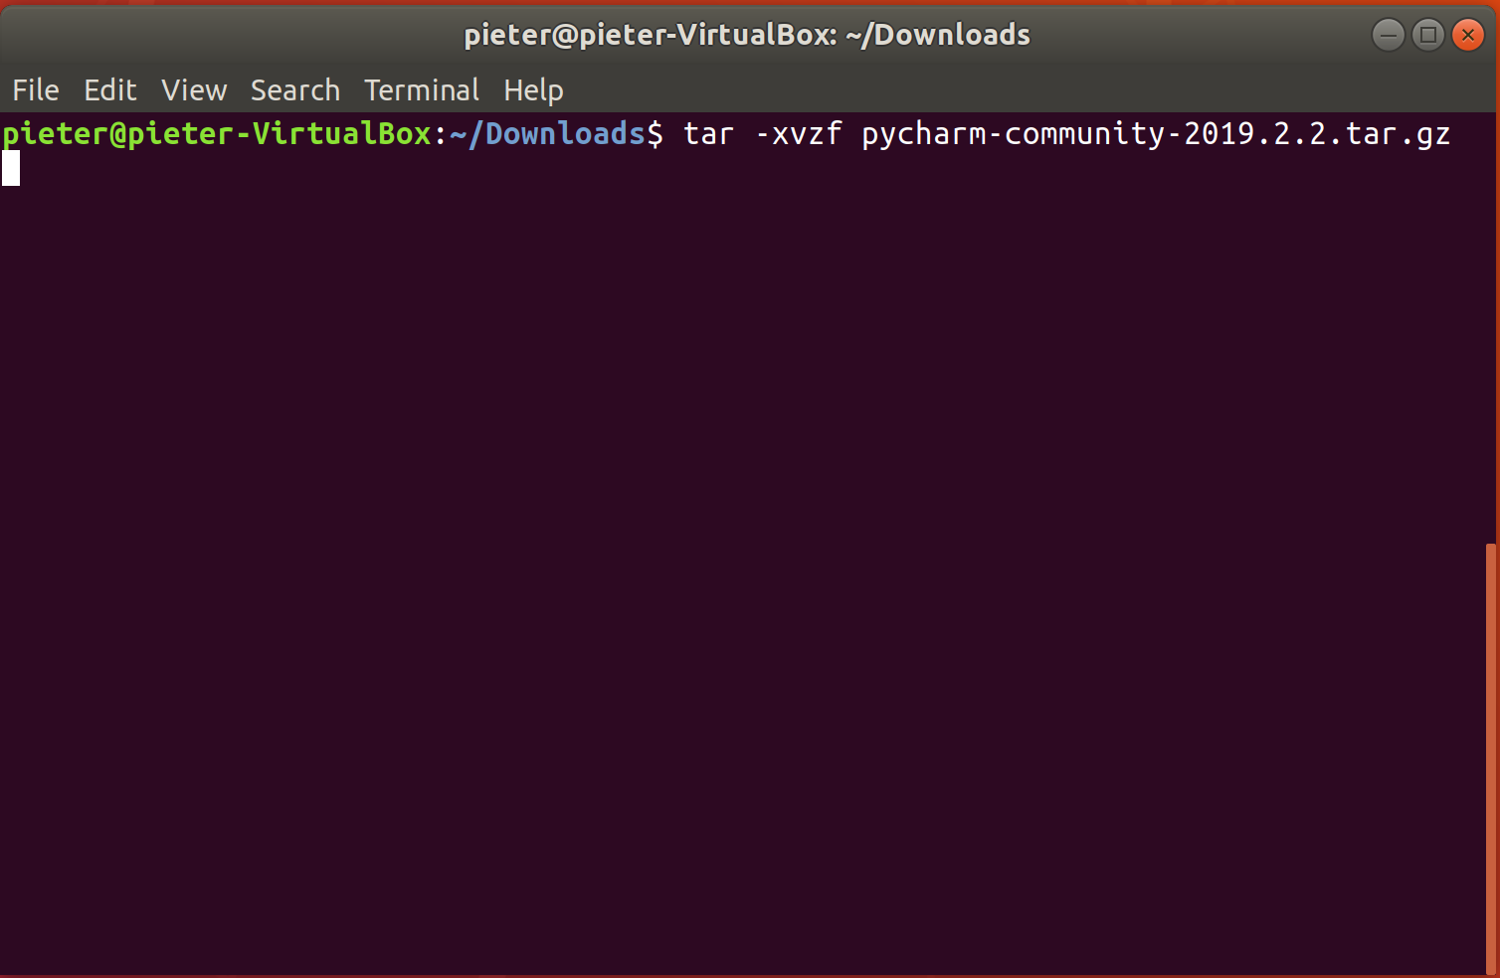Click the -xvzf flags in the command
Screen dimensions: 1500x978
(801, 133)
